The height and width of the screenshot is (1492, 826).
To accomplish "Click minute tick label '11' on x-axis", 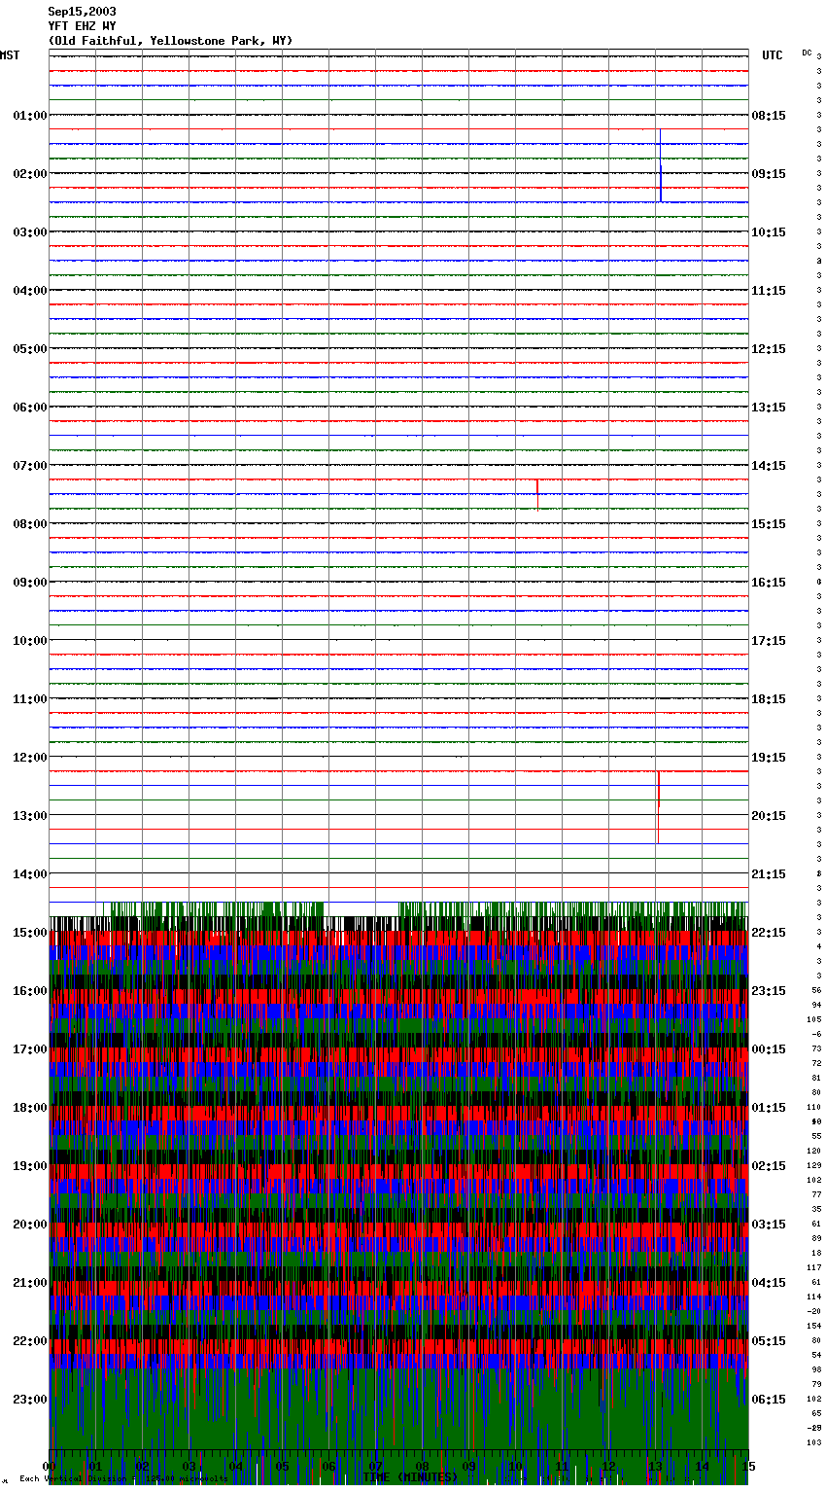I will (563, 1466).
